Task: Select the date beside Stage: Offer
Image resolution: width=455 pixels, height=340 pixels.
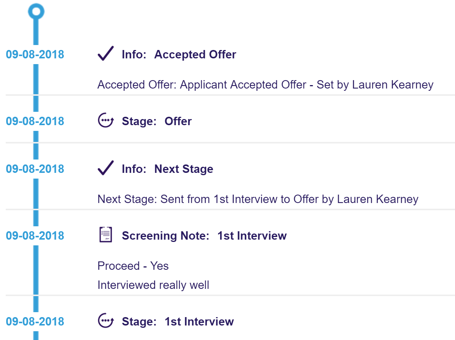Action: click(35, 121)
